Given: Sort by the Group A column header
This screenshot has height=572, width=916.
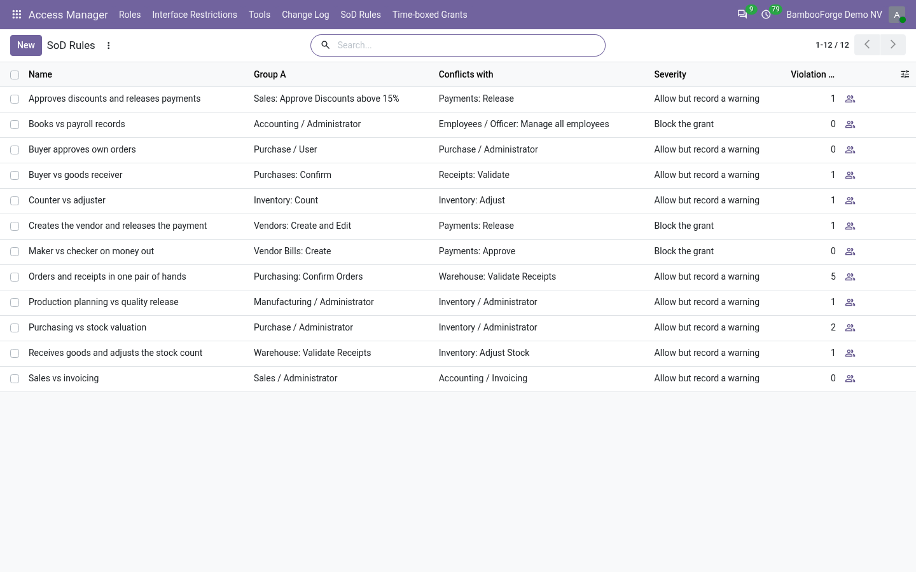Looking at the screenshot, I should [x=270, y=74].
